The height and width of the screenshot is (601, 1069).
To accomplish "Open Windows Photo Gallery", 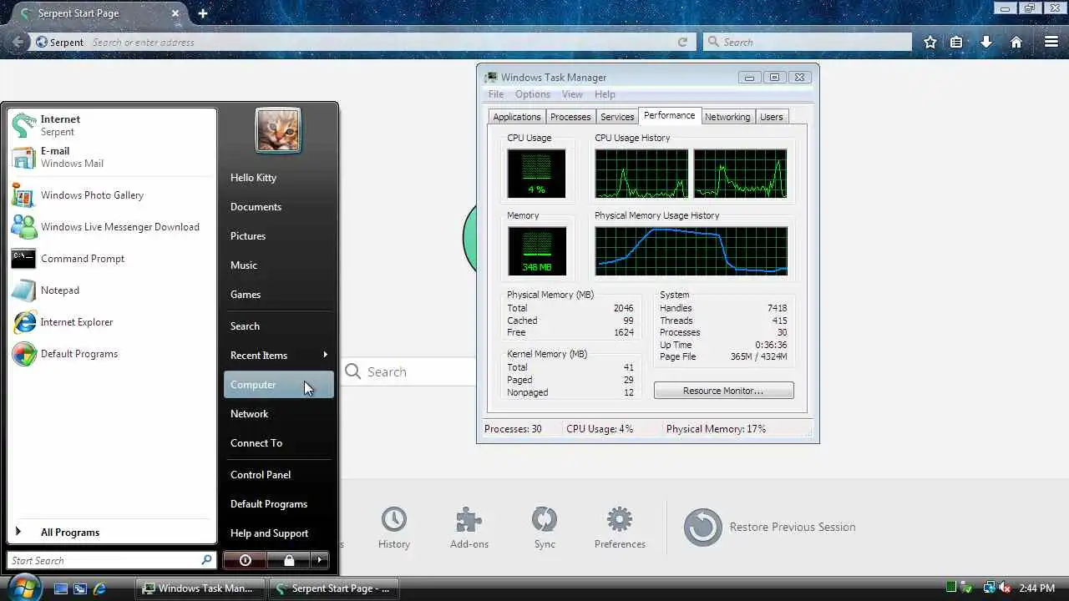I will tap(112, 195).
